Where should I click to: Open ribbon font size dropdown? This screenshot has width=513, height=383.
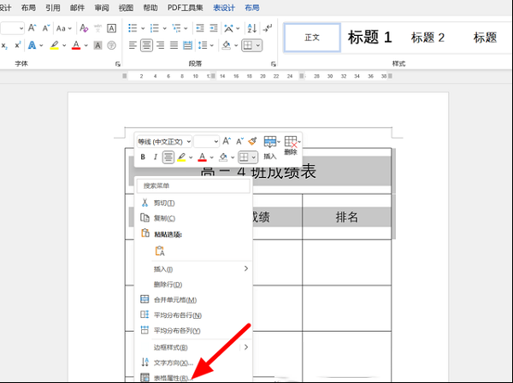coord(21,28)
